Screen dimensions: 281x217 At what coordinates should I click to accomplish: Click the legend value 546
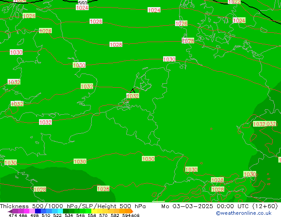(80, 215)
